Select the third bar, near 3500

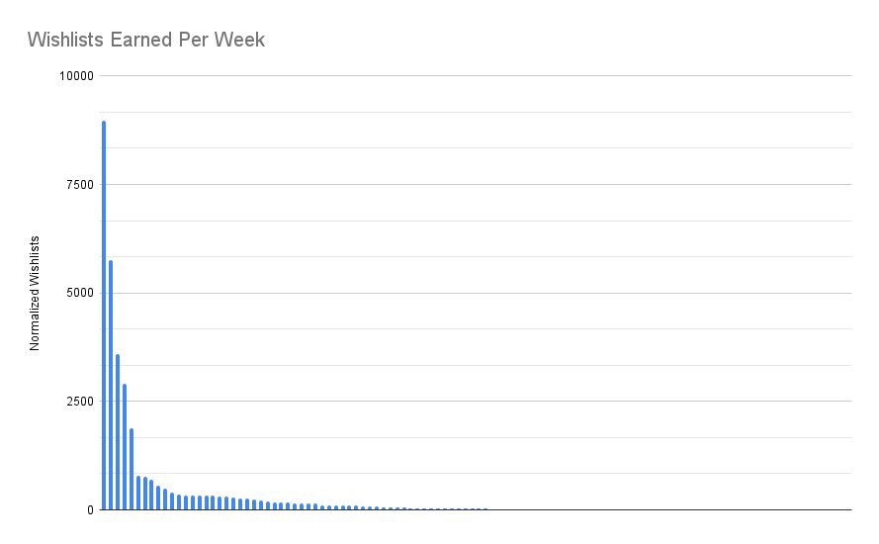117,432
